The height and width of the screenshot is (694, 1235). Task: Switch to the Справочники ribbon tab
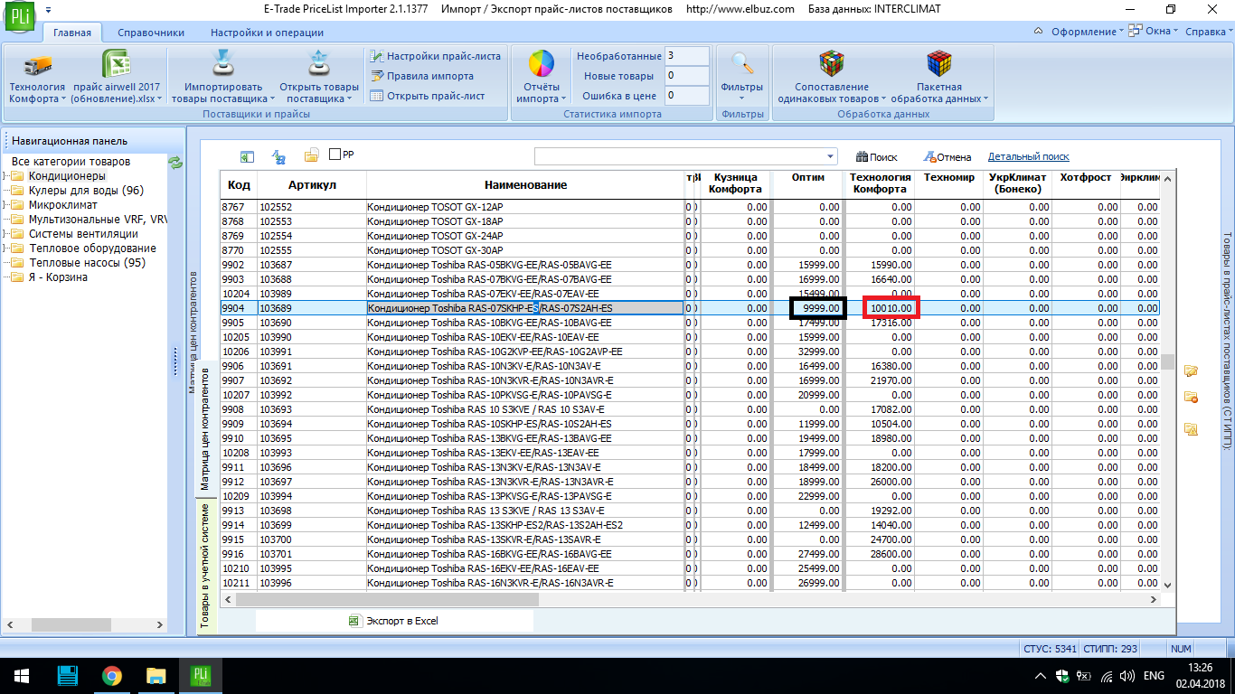(x=151, y=33)
